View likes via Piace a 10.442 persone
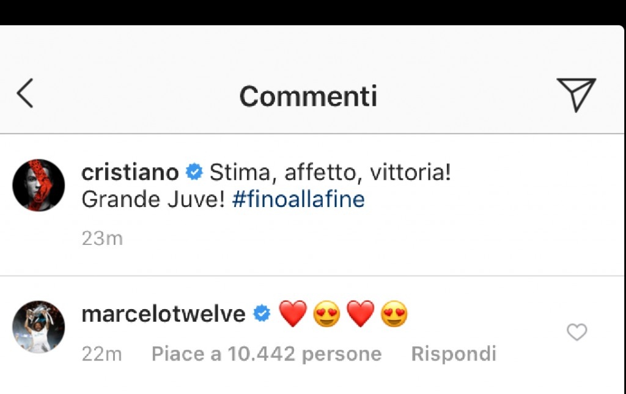626x394 pixels. [x=267, y=354]
